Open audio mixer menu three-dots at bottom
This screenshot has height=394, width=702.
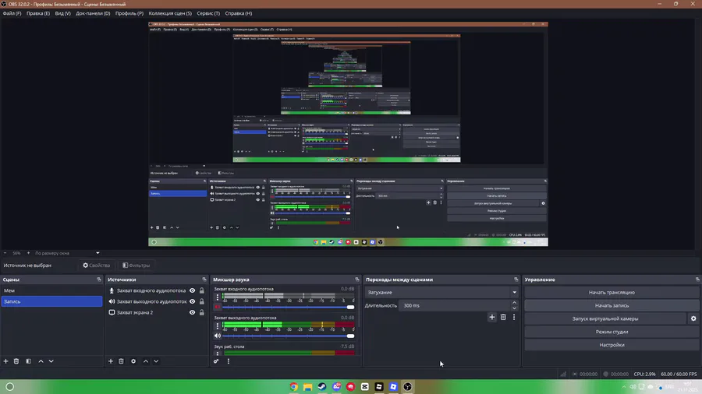point(229,361)
